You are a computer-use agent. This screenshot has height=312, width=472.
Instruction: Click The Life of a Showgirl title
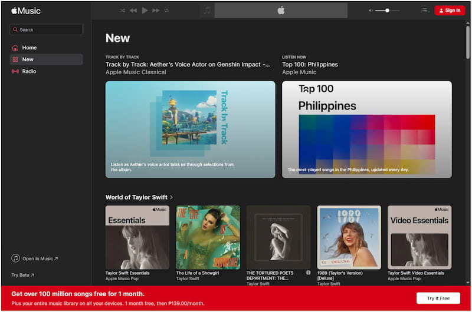click(198, 273)
